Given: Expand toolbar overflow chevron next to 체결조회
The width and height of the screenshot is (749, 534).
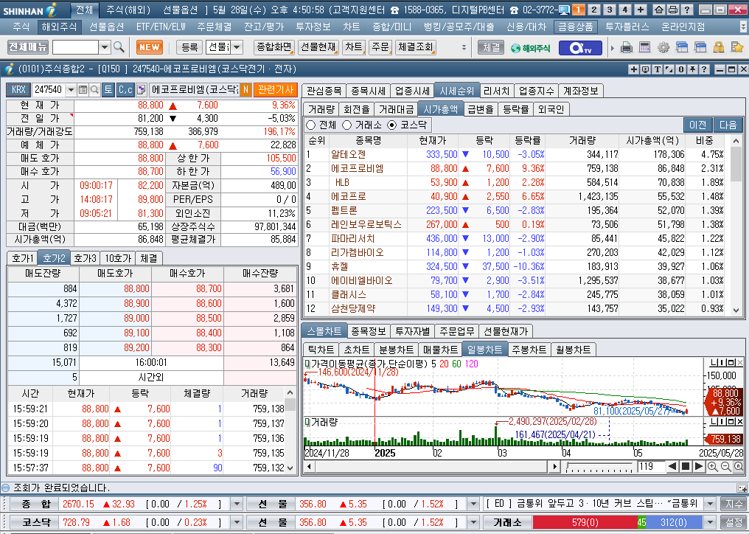Looking at the screenshot, I should (x=464, y=47).
